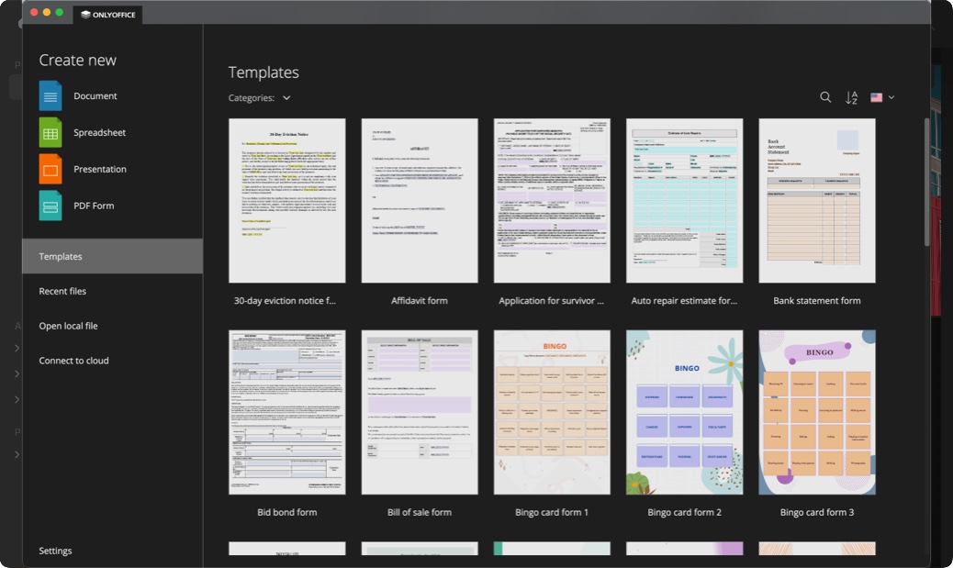Select Templates in the sidebar
Viewport: 953px width, 568px height.
[112, 256]
